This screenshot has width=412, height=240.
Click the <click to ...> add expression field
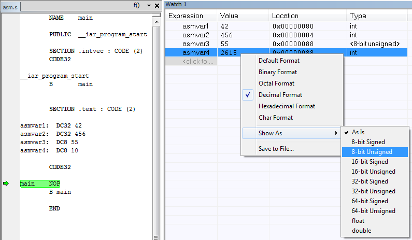[197, 62]
